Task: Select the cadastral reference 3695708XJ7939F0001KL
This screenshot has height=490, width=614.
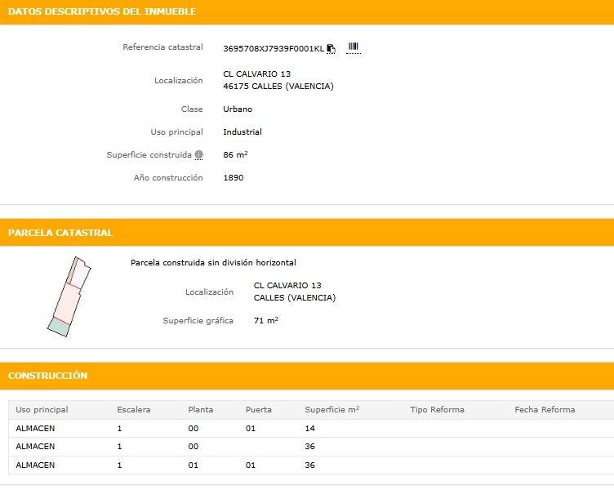Action: [273, 48]
